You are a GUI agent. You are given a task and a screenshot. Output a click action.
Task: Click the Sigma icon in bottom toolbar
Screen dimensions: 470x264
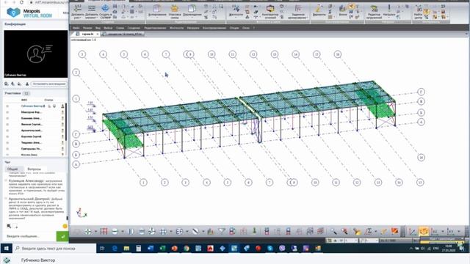point(369,231)
